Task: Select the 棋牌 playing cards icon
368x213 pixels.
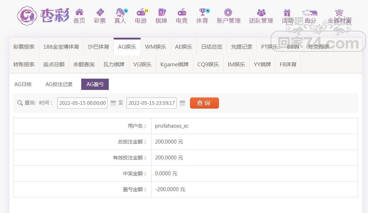Action: point(161,12)
